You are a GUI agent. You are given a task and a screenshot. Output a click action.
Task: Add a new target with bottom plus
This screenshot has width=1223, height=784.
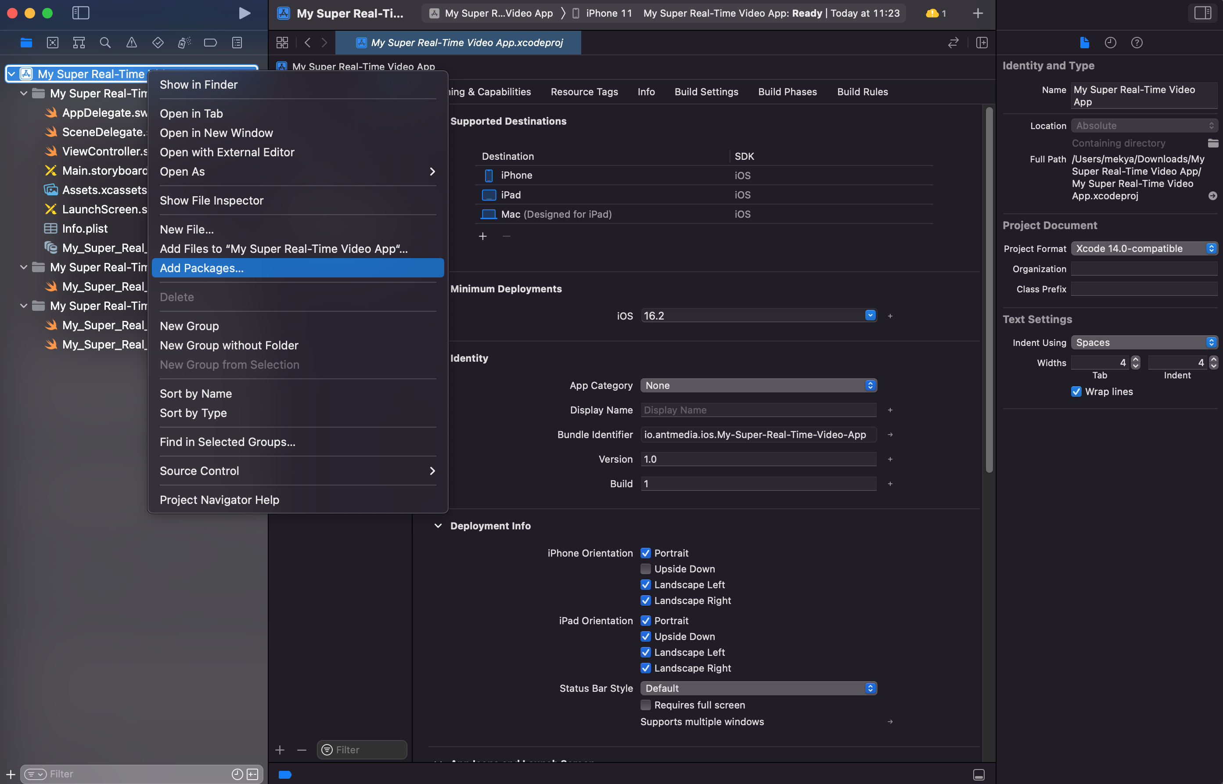(x=280, y=750)
